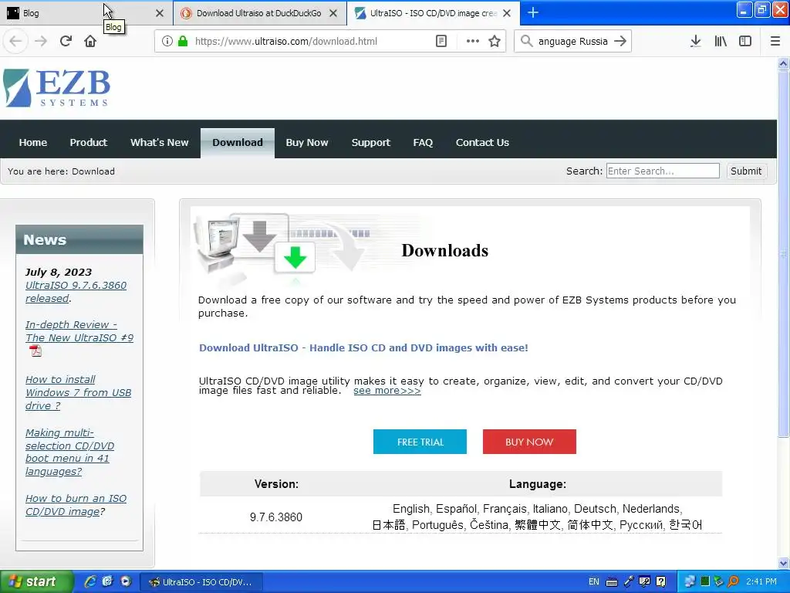Bookmark this page with star icon
Image resolution: width=790 pixels, height=593 pixels.
(x=495, y=41)
